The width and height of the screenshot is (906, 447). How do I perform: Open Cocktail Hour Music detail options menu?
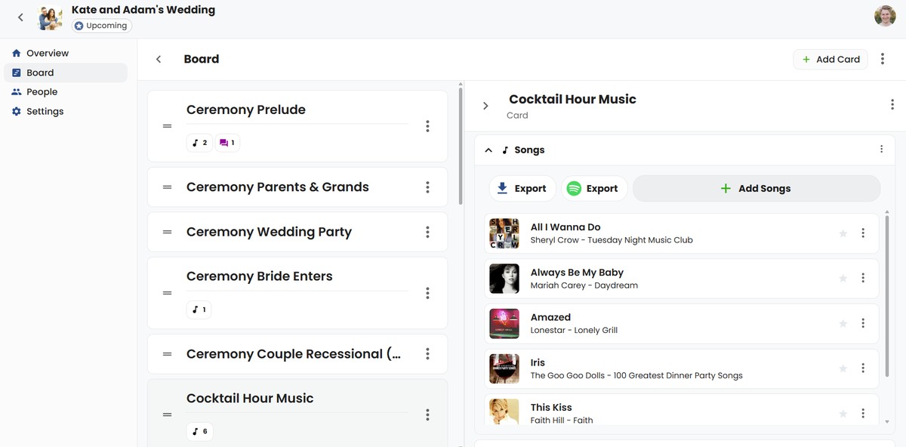pyautogui.click(x=892, y=105)
